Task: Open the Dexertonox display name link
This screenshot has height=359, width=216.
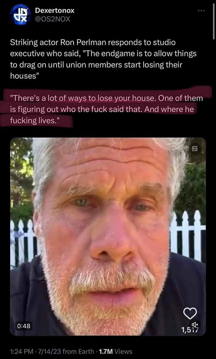Action: [54, 10]
